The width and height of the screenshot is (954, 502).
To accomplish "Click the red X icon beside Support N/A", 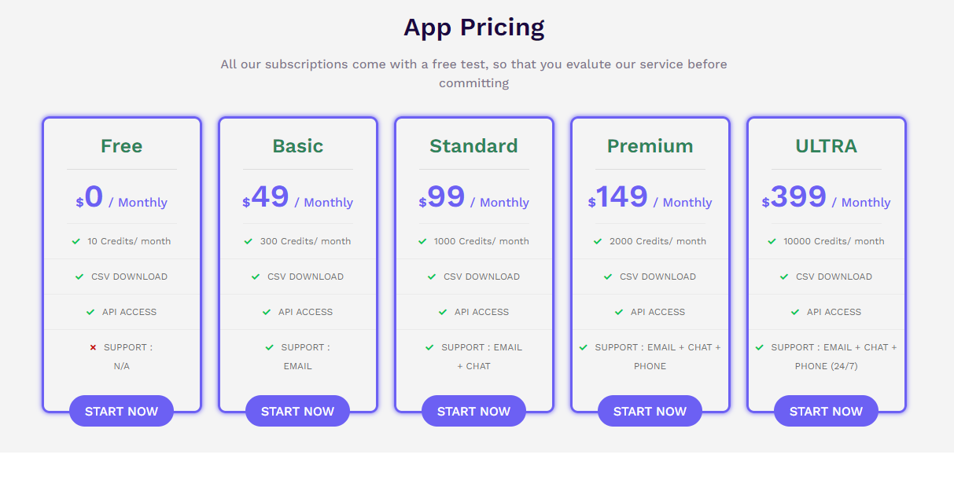I will click(93, 347).
